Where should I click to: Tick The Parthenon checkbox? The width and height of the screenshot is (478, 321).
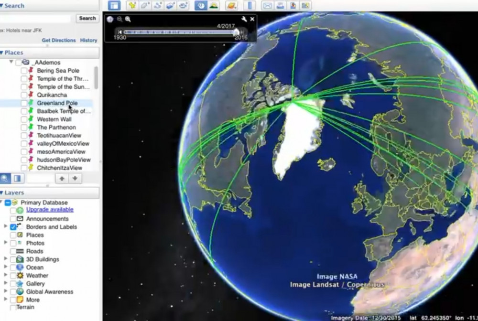click(24, 128)
